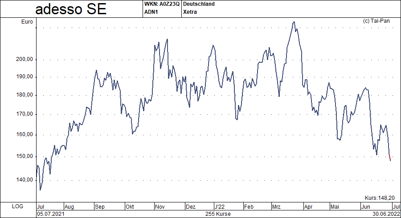This screenshot has height=218, width=401.
Task: Click the LOG scale label
Action: pyautogui.click(x=17, y=206)
